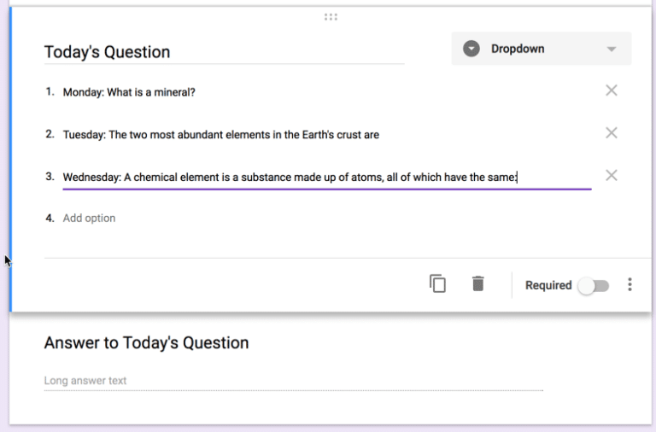Remove the Monday option

pos(612,90)
